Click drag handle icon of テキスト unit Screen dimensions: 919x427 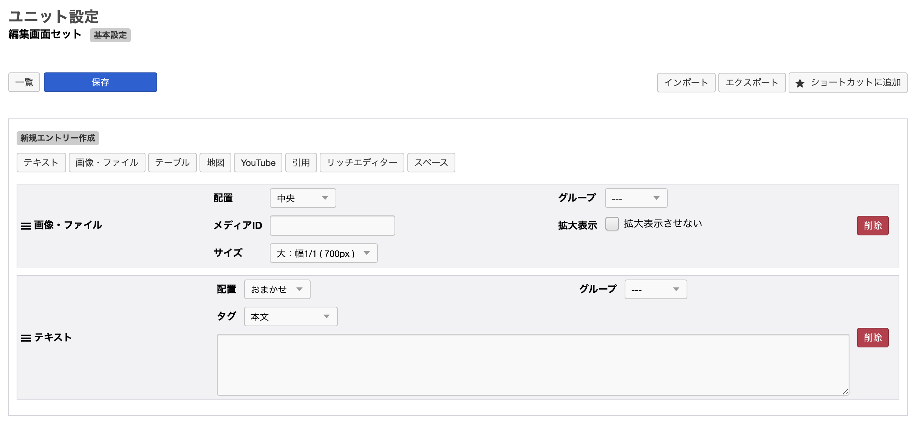pos(26,338)
